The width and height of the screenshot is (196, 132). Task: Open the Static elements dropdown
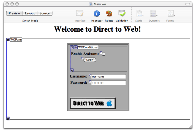pos(140,13)
